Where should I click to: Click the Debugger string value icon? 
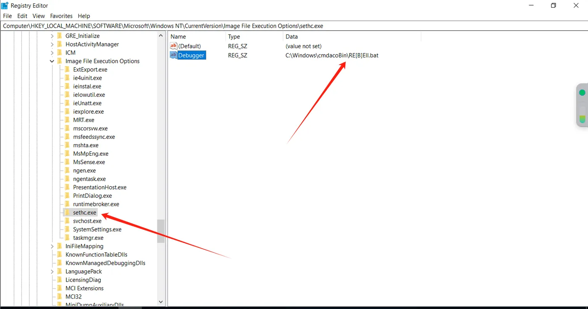coord(173,55)
